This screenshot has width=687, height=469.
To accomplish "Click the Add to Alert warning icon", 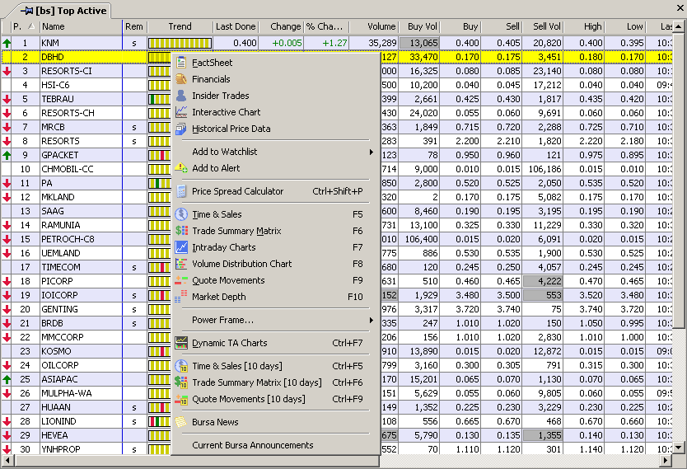I will (x=181, y=168).
